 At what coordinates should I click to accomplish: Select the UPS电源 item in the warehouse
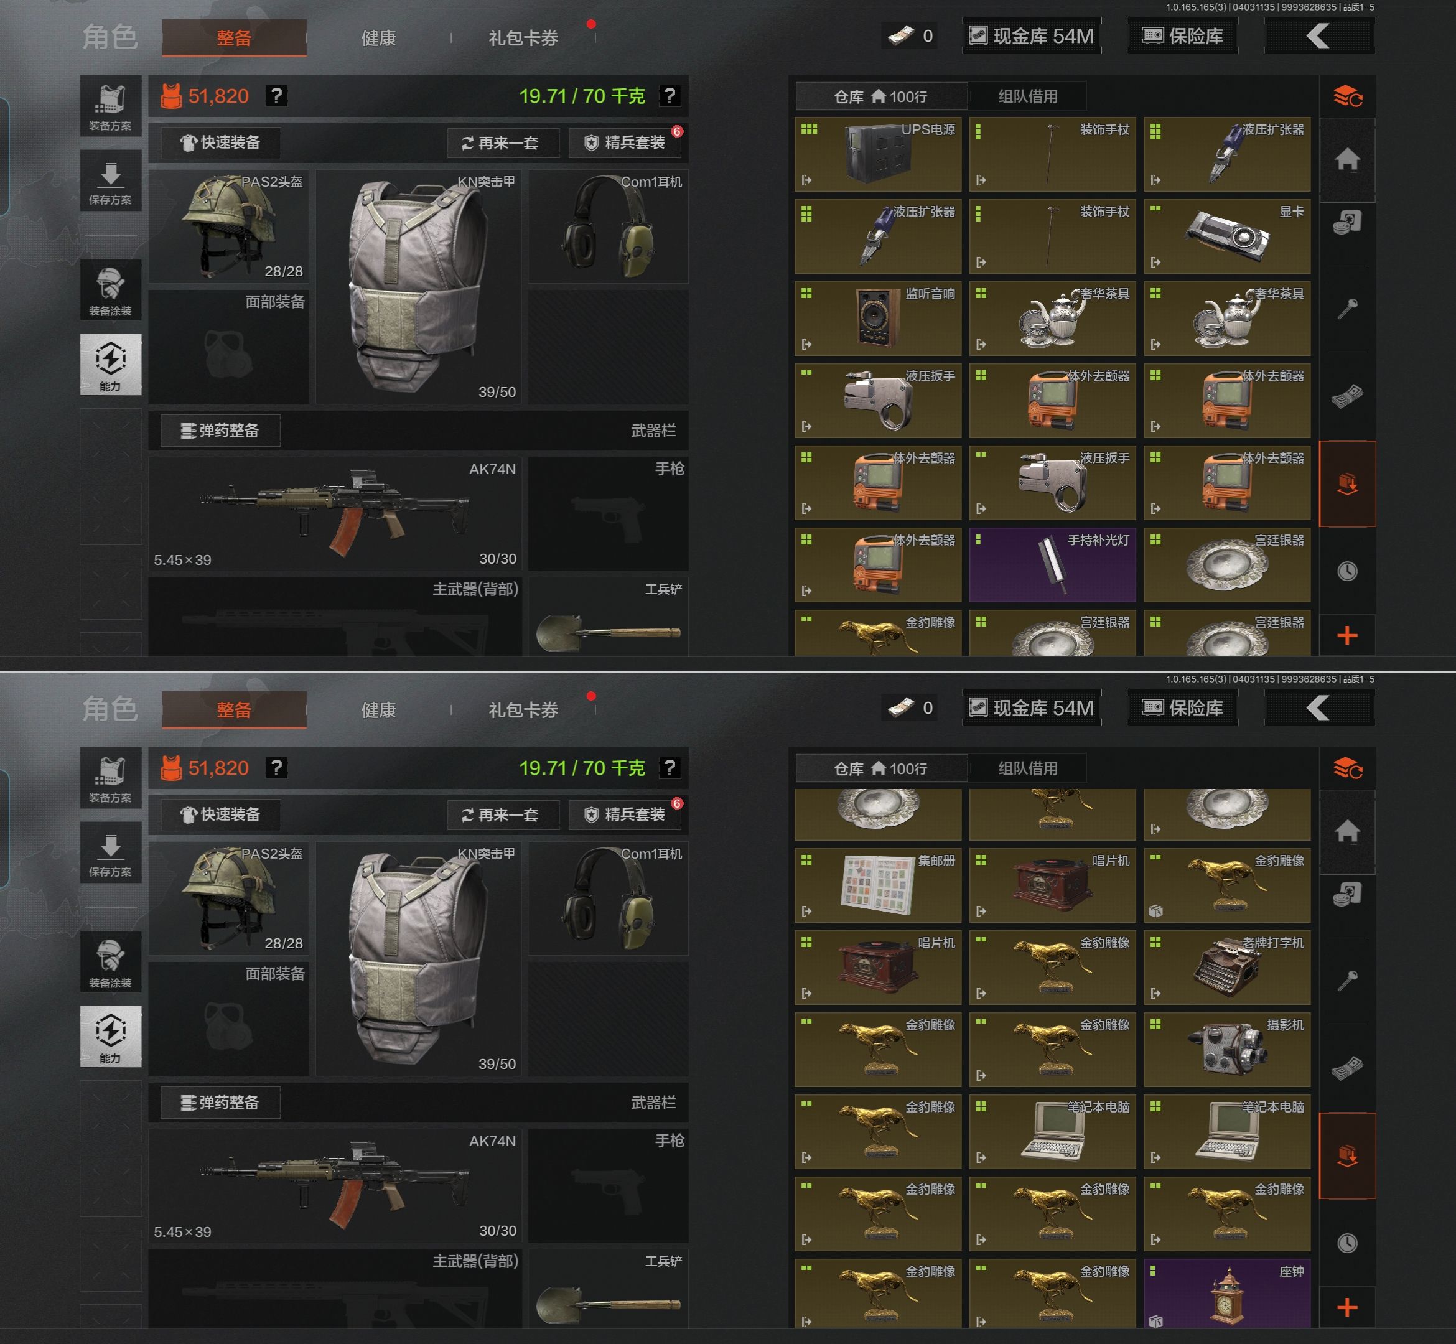[878, 154]
